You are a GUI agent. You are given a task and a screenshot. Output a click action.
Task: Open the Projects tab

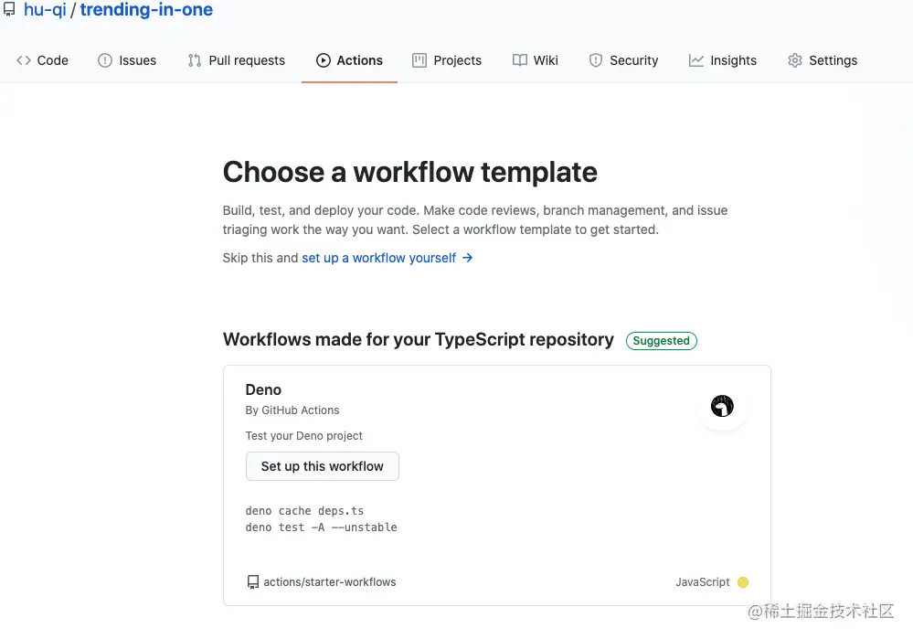coord(447,60)
